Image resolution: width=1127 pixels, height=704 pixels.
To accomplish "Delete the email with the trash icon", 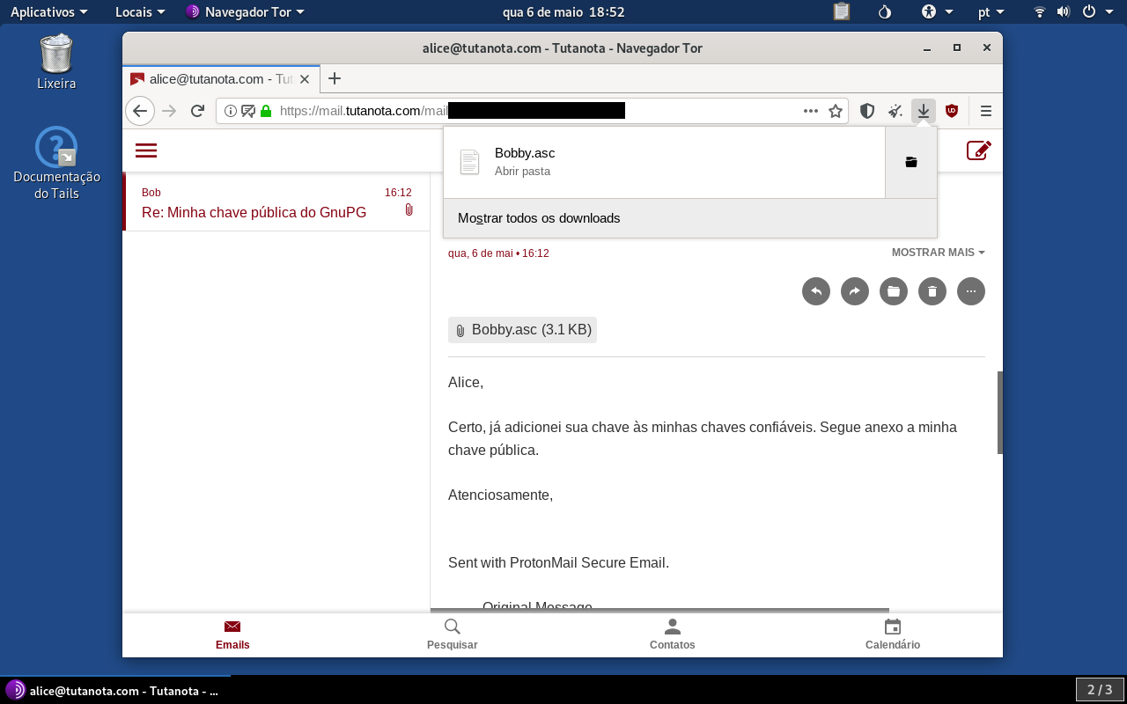I will tap(932, 291).
